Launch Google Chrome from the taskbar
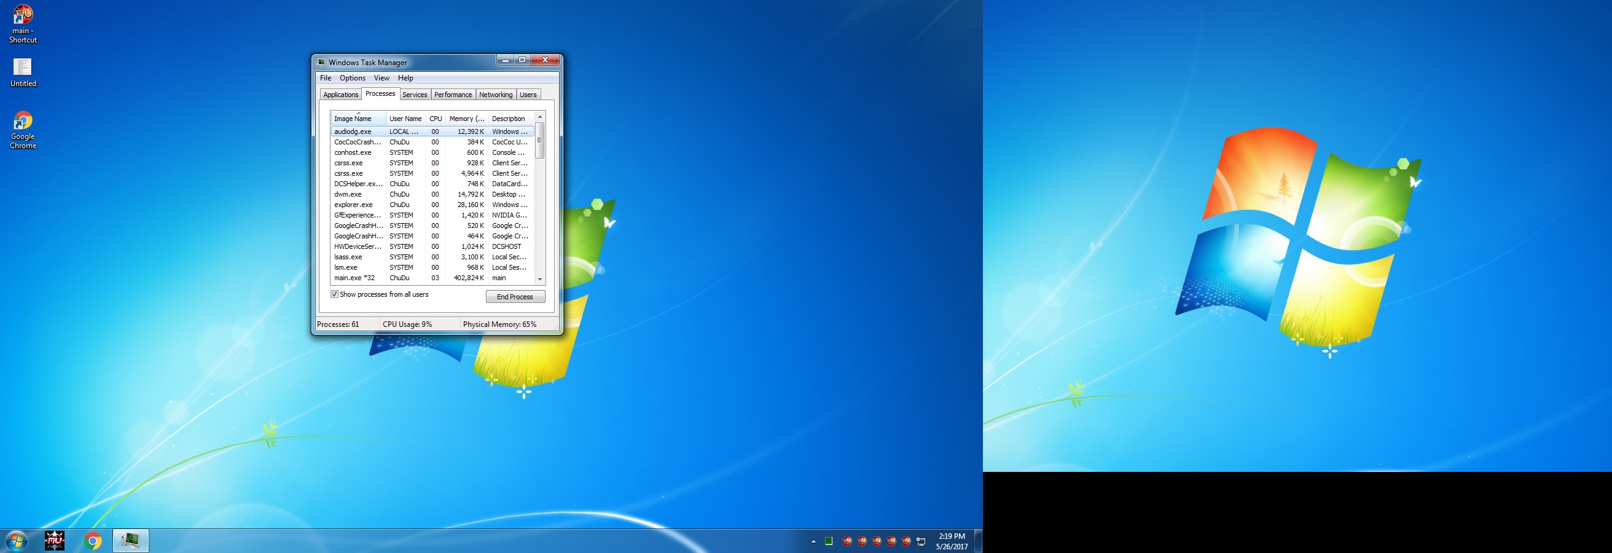 click(x=93, y=541)
